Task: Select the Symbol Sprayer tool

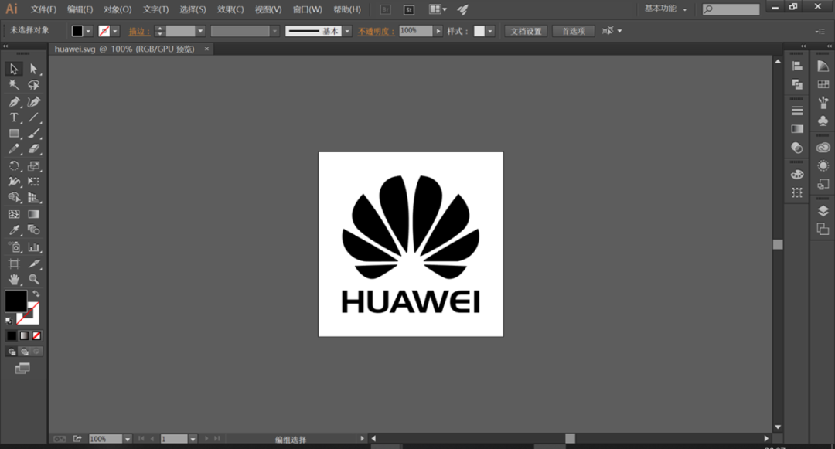Action: [14, 247]
